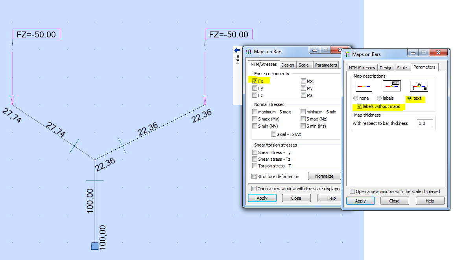Select the 'labels' radio button
Image resolution: width=456 pixels, height=260 pixels.
[379, 98]
